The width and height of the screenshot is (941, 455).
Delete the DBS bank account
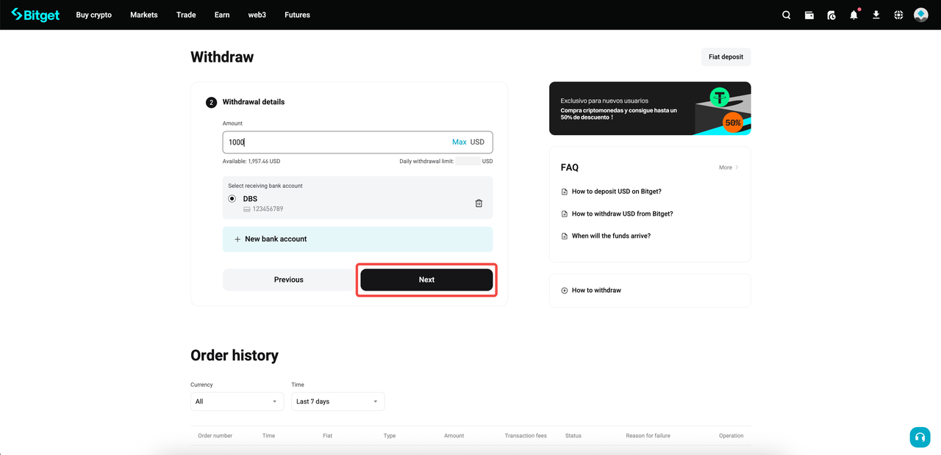(479, 203)
